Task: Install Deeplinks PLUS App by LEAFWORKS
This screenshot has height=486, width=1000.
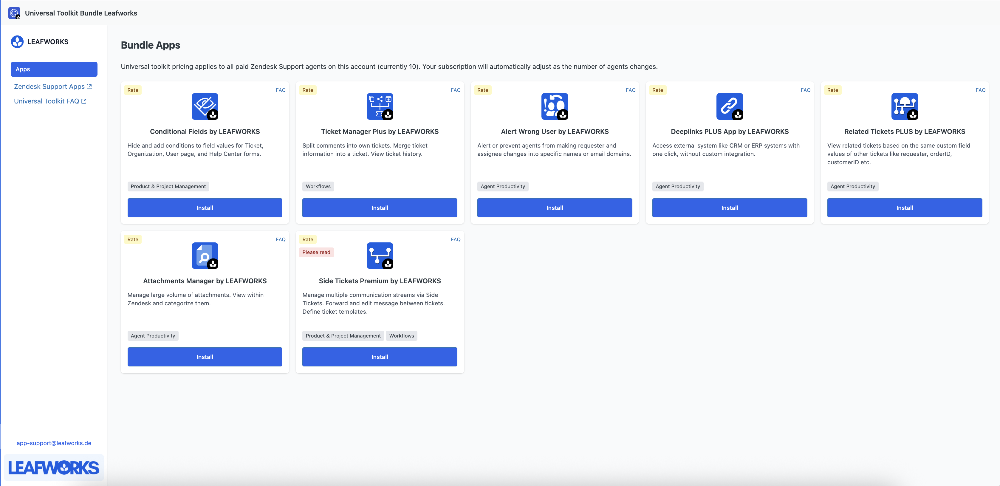Action: [730, 208]
